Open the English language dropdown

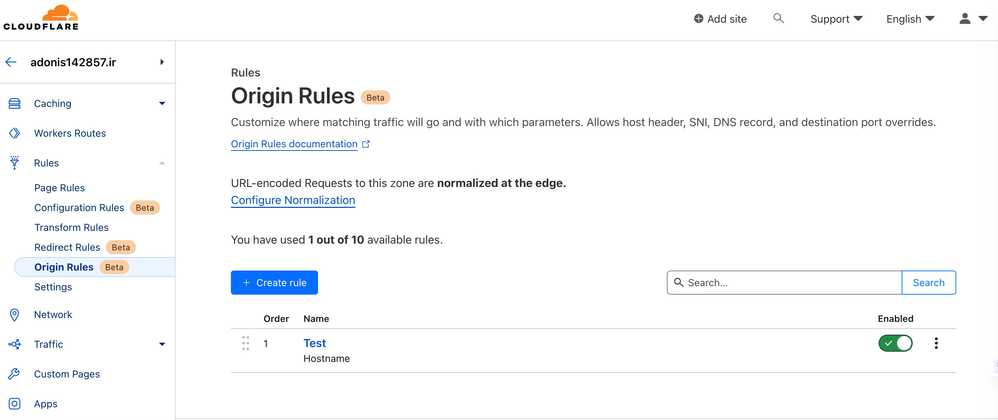point(910,19)
